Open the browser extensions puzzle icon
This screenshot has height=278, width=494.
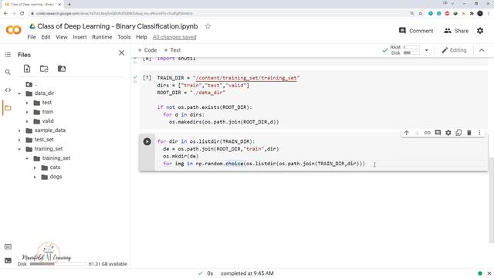(x=472, y=13)
